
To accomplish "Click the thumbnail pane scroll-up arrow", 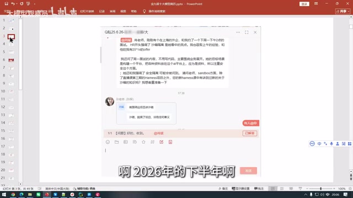I will pos(20,17).
